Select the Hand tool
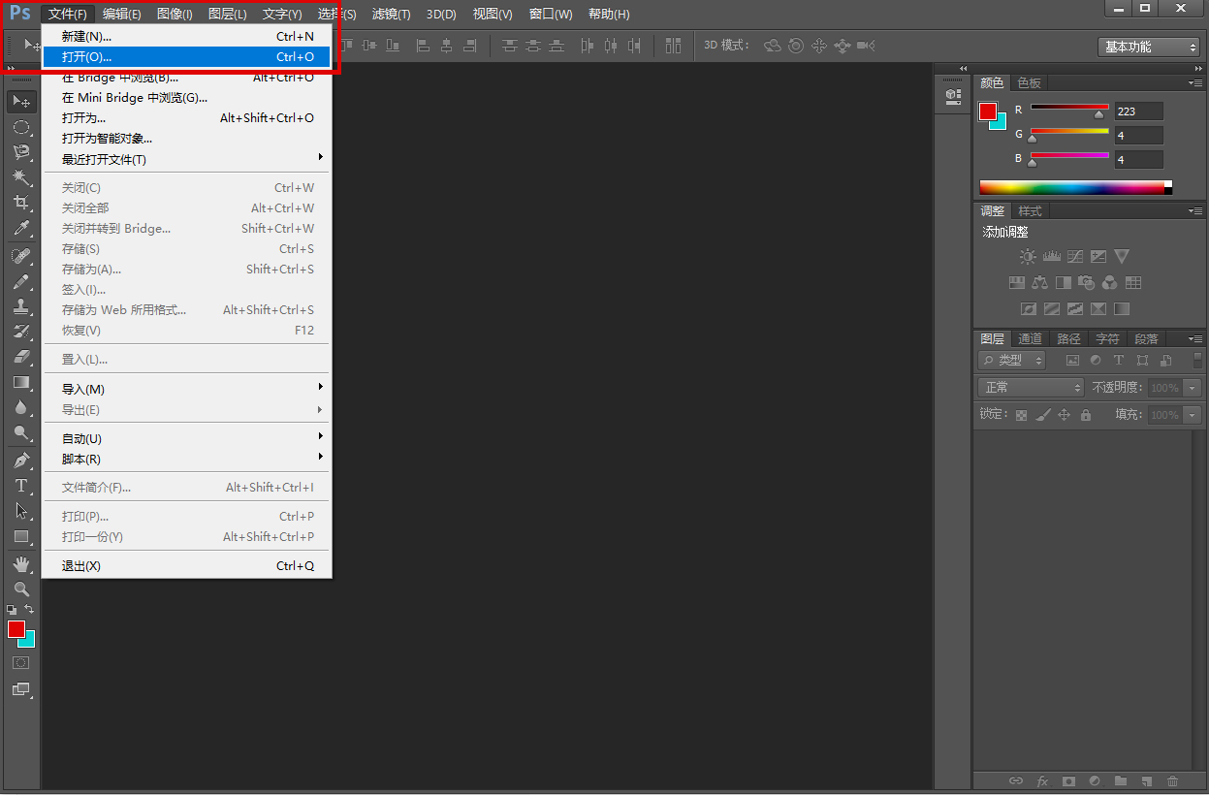1209x795 pixels. (x=20, y=564)
